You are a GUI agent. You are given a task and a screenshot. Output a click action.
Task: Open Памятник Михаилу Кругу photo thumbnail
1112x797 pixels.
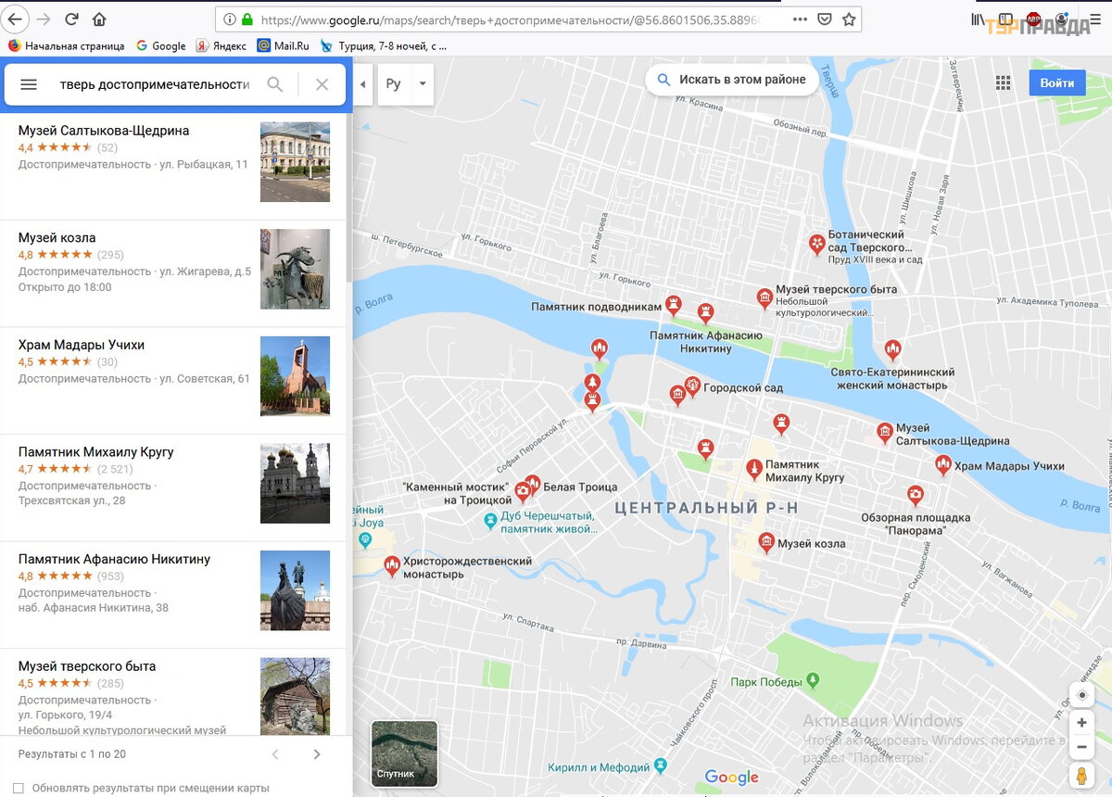[x=295, y=483]
